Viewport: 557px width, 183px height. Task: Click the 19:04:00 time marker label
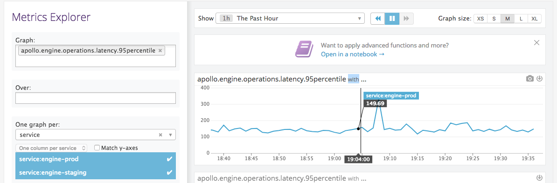358,159
